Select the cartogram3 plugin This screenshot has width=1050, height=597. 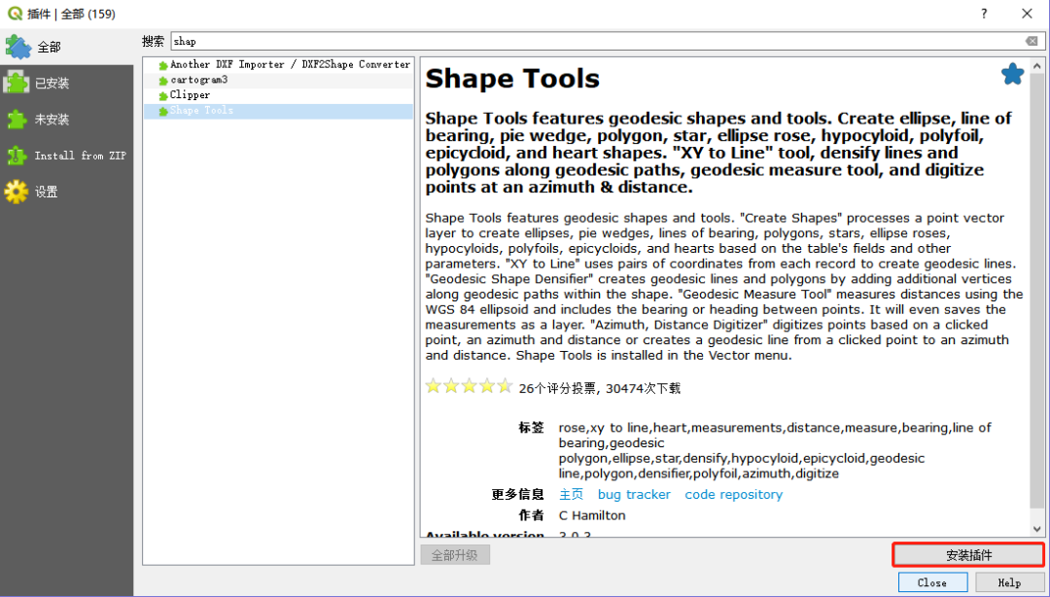(x=279, y=81)
